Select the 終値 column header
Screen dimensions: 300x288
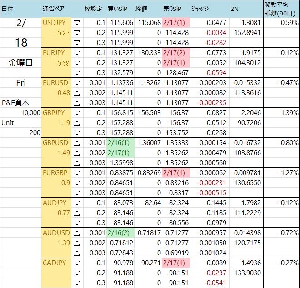click(141, 9)
